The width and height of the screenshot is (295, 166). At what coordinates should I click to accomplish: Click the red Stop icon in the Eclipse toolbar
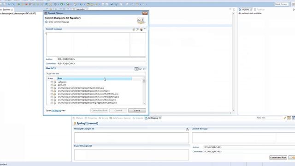click(26, 4)
